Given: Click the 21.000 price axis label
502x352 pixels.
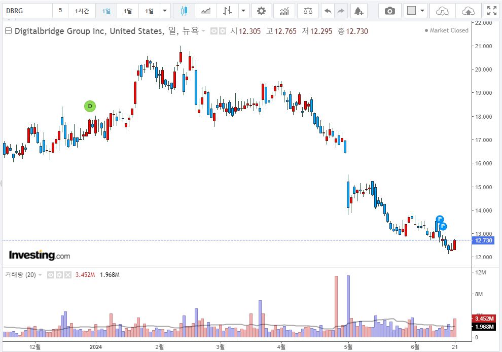Looking at the screenshot, I should (x=483, y=46).
